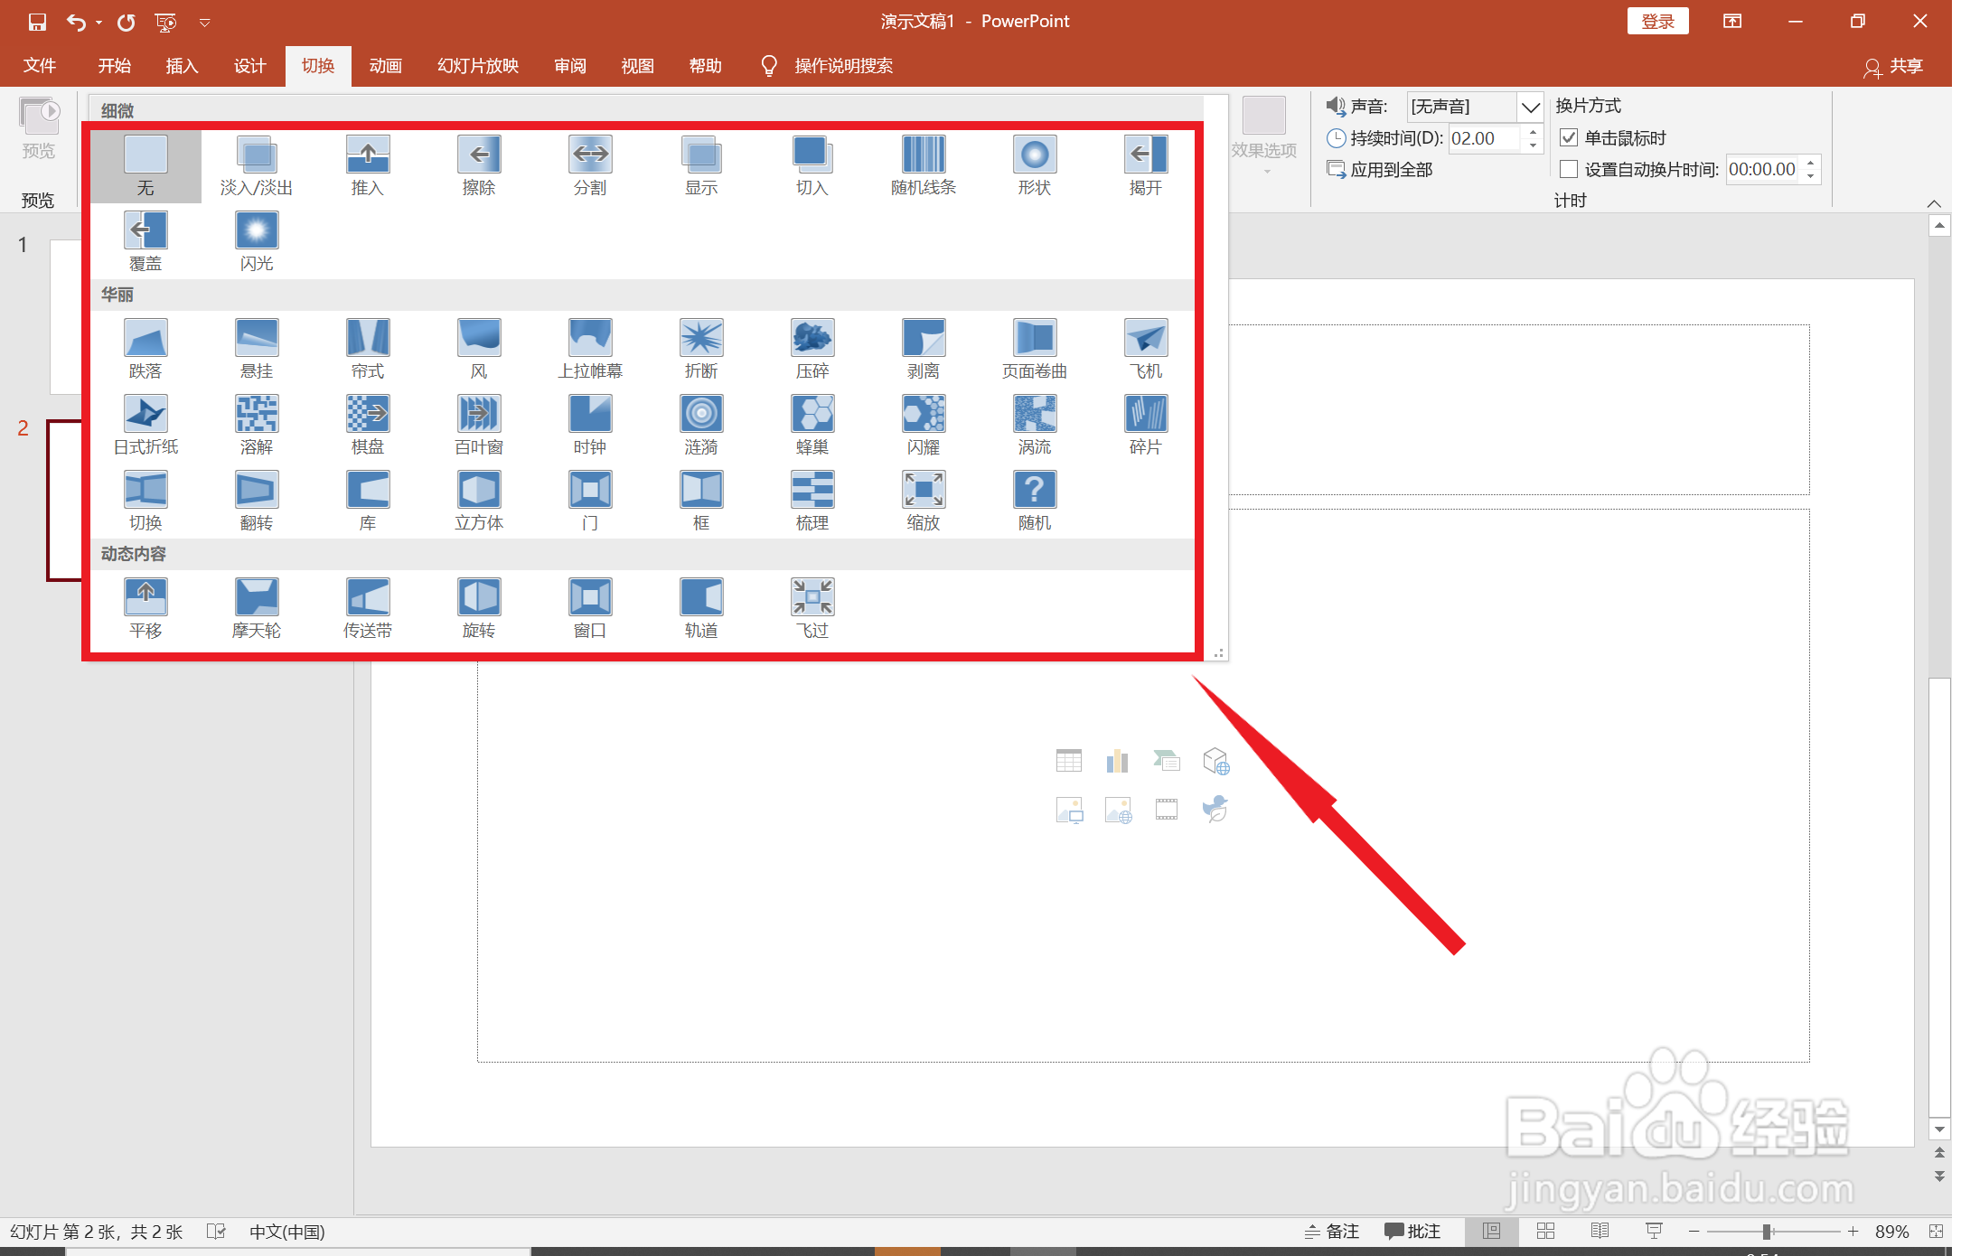Open the 声音 sound dropdown

pos(1529,108)
